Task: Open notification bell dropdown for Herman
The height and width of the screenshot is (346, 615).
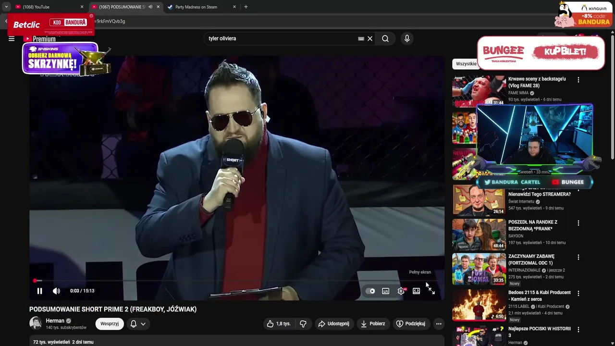Action: 137,323
